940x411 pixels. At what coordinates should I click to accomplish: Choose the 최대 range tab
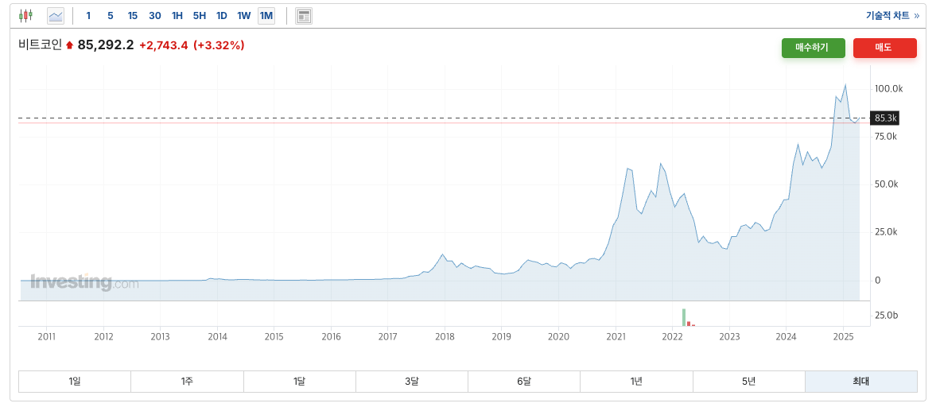point(860,381)
